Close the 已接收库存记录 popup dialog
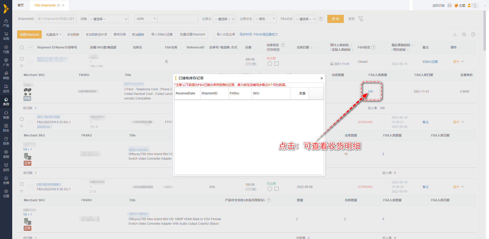The width and height of the screenshot is (489, 239). pyautogui.click(x=321, y=78)
